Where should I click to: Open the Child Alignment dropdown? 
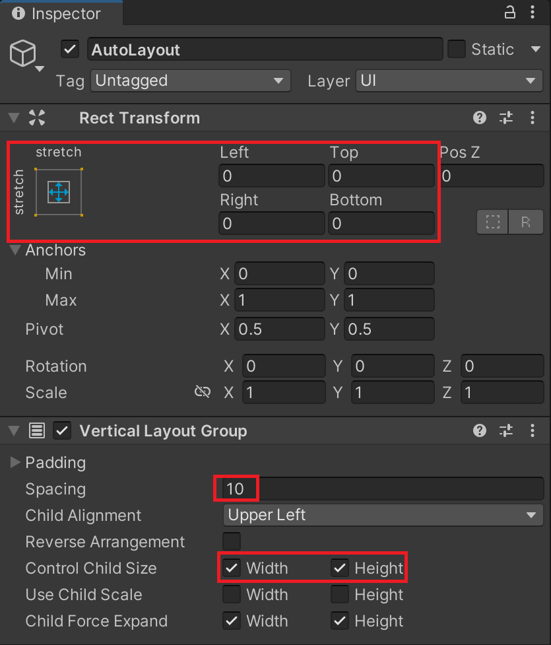(x=383, y=515)
